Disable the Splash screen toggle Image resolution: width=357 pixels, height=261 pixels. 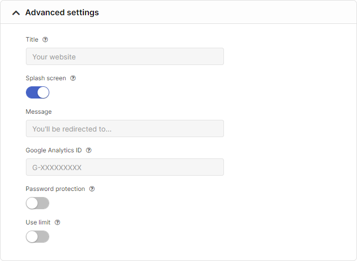coord(38,92)
